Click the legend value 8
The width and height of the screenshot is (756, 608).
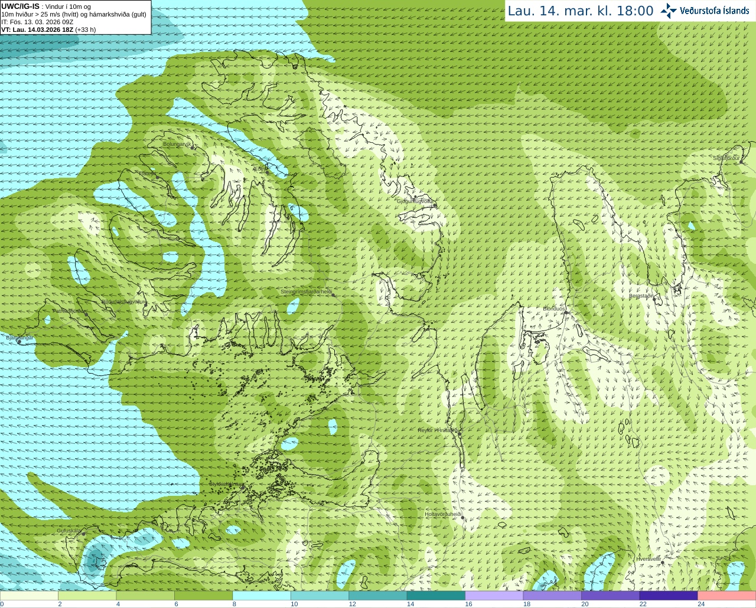234,604
